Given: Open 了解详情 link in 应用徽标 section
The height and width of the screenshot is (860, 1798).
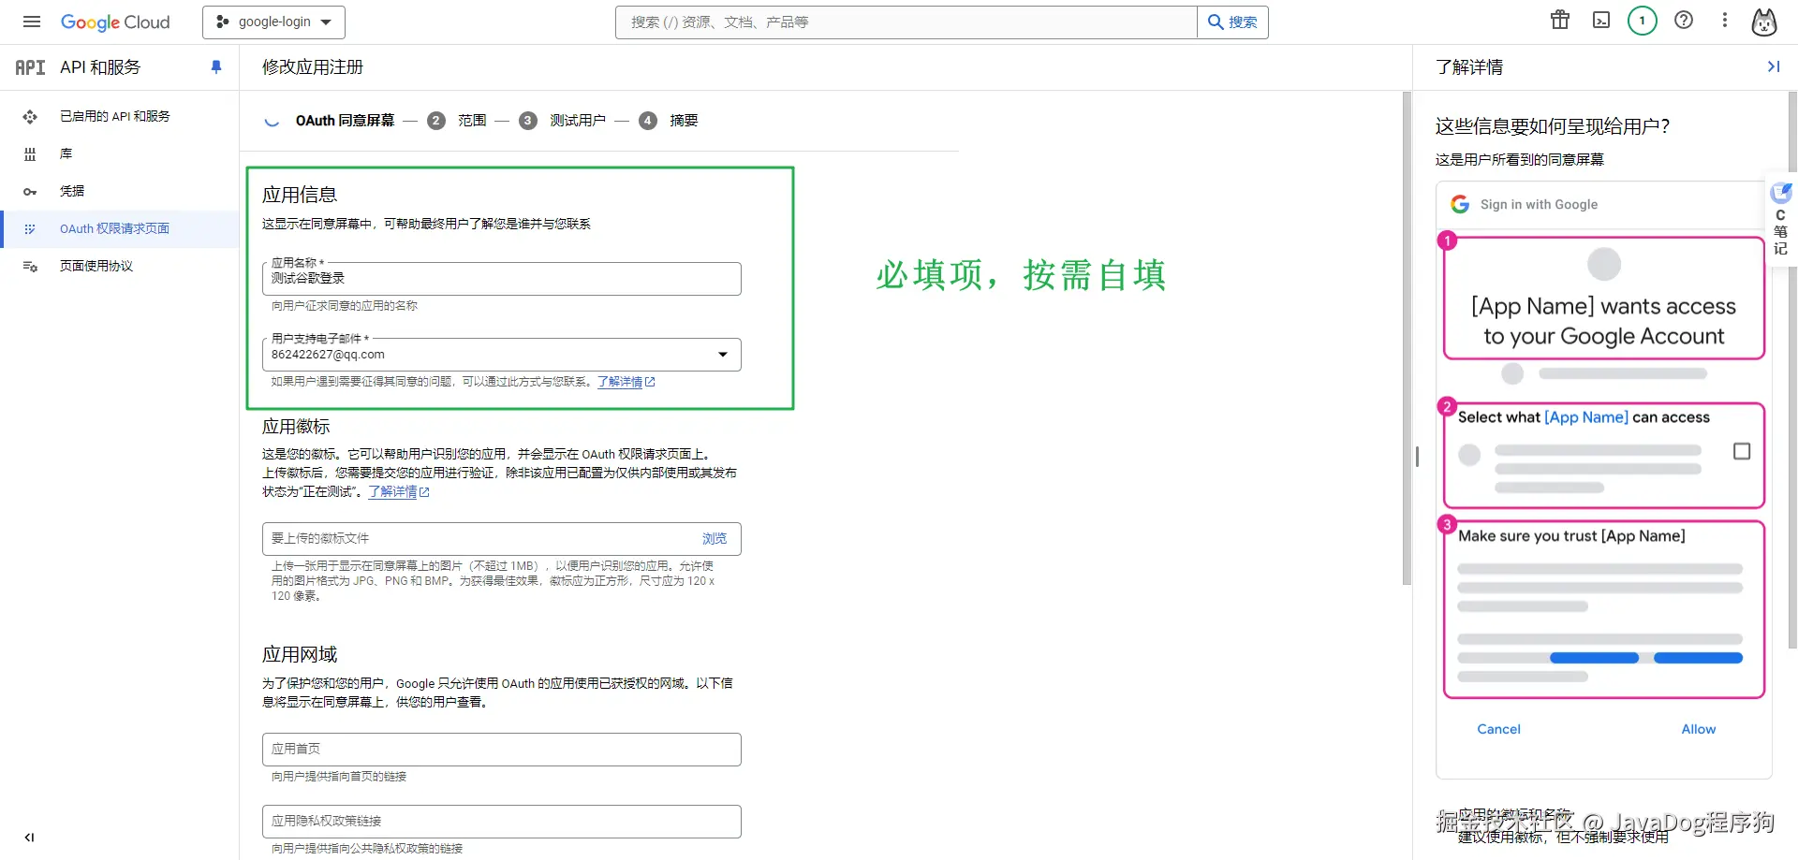Looking at the screenshot, I should pyautogui.click(x=398, y=491).
